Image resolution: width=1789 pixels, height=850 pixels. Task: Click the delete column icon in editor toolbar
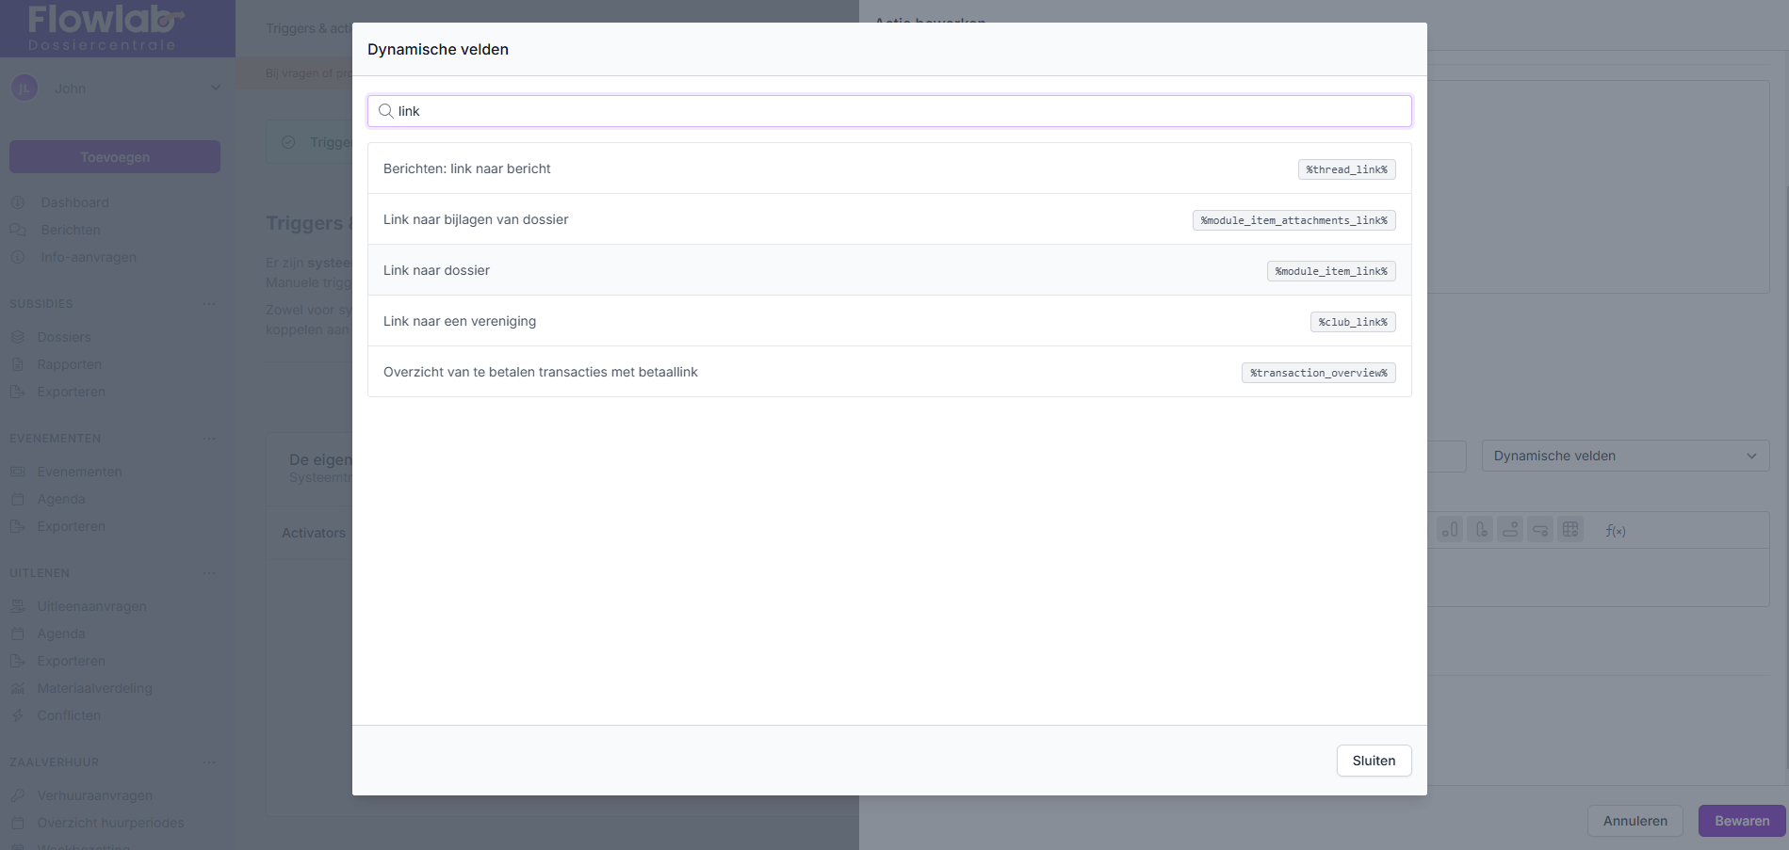1480,530
